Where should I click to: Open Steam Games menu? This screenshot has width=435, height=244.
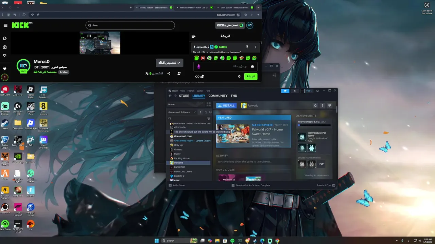(200, 91)
